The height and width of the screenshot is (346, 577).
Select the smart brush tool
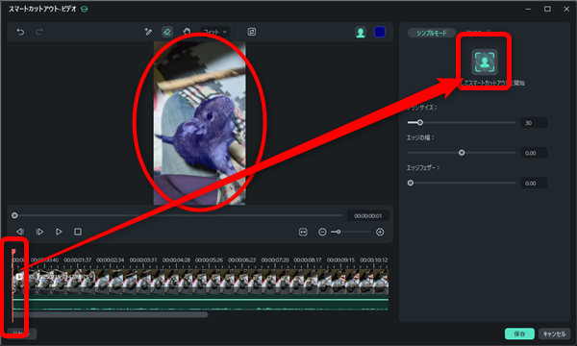[148, 32]
